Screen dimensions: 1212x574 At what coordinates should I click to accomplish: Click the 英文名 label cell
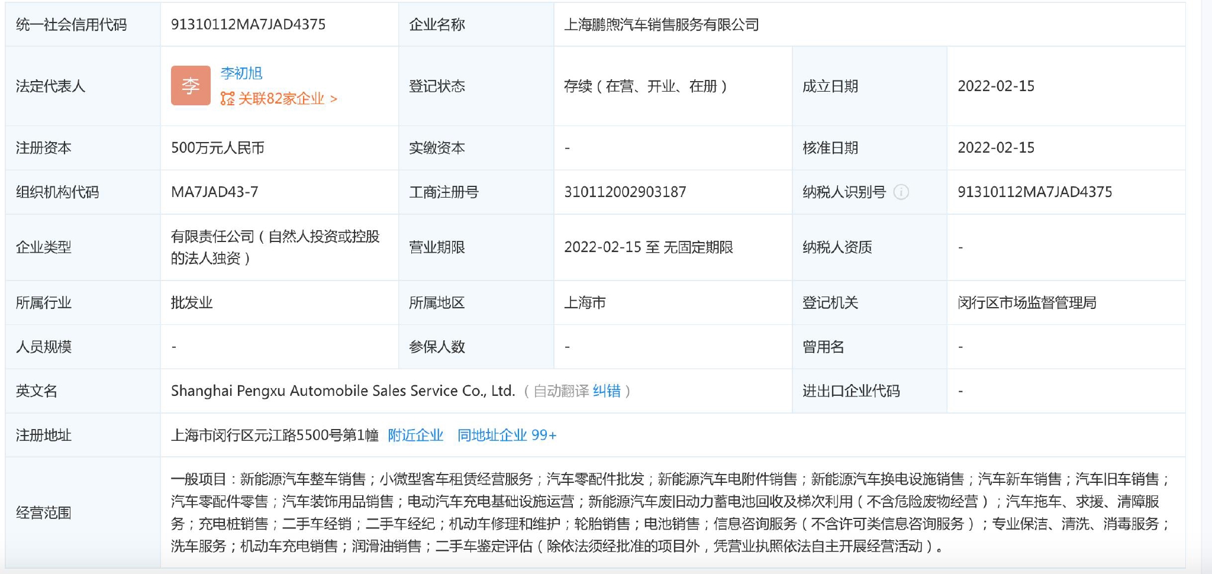click(x=83, y=391)
